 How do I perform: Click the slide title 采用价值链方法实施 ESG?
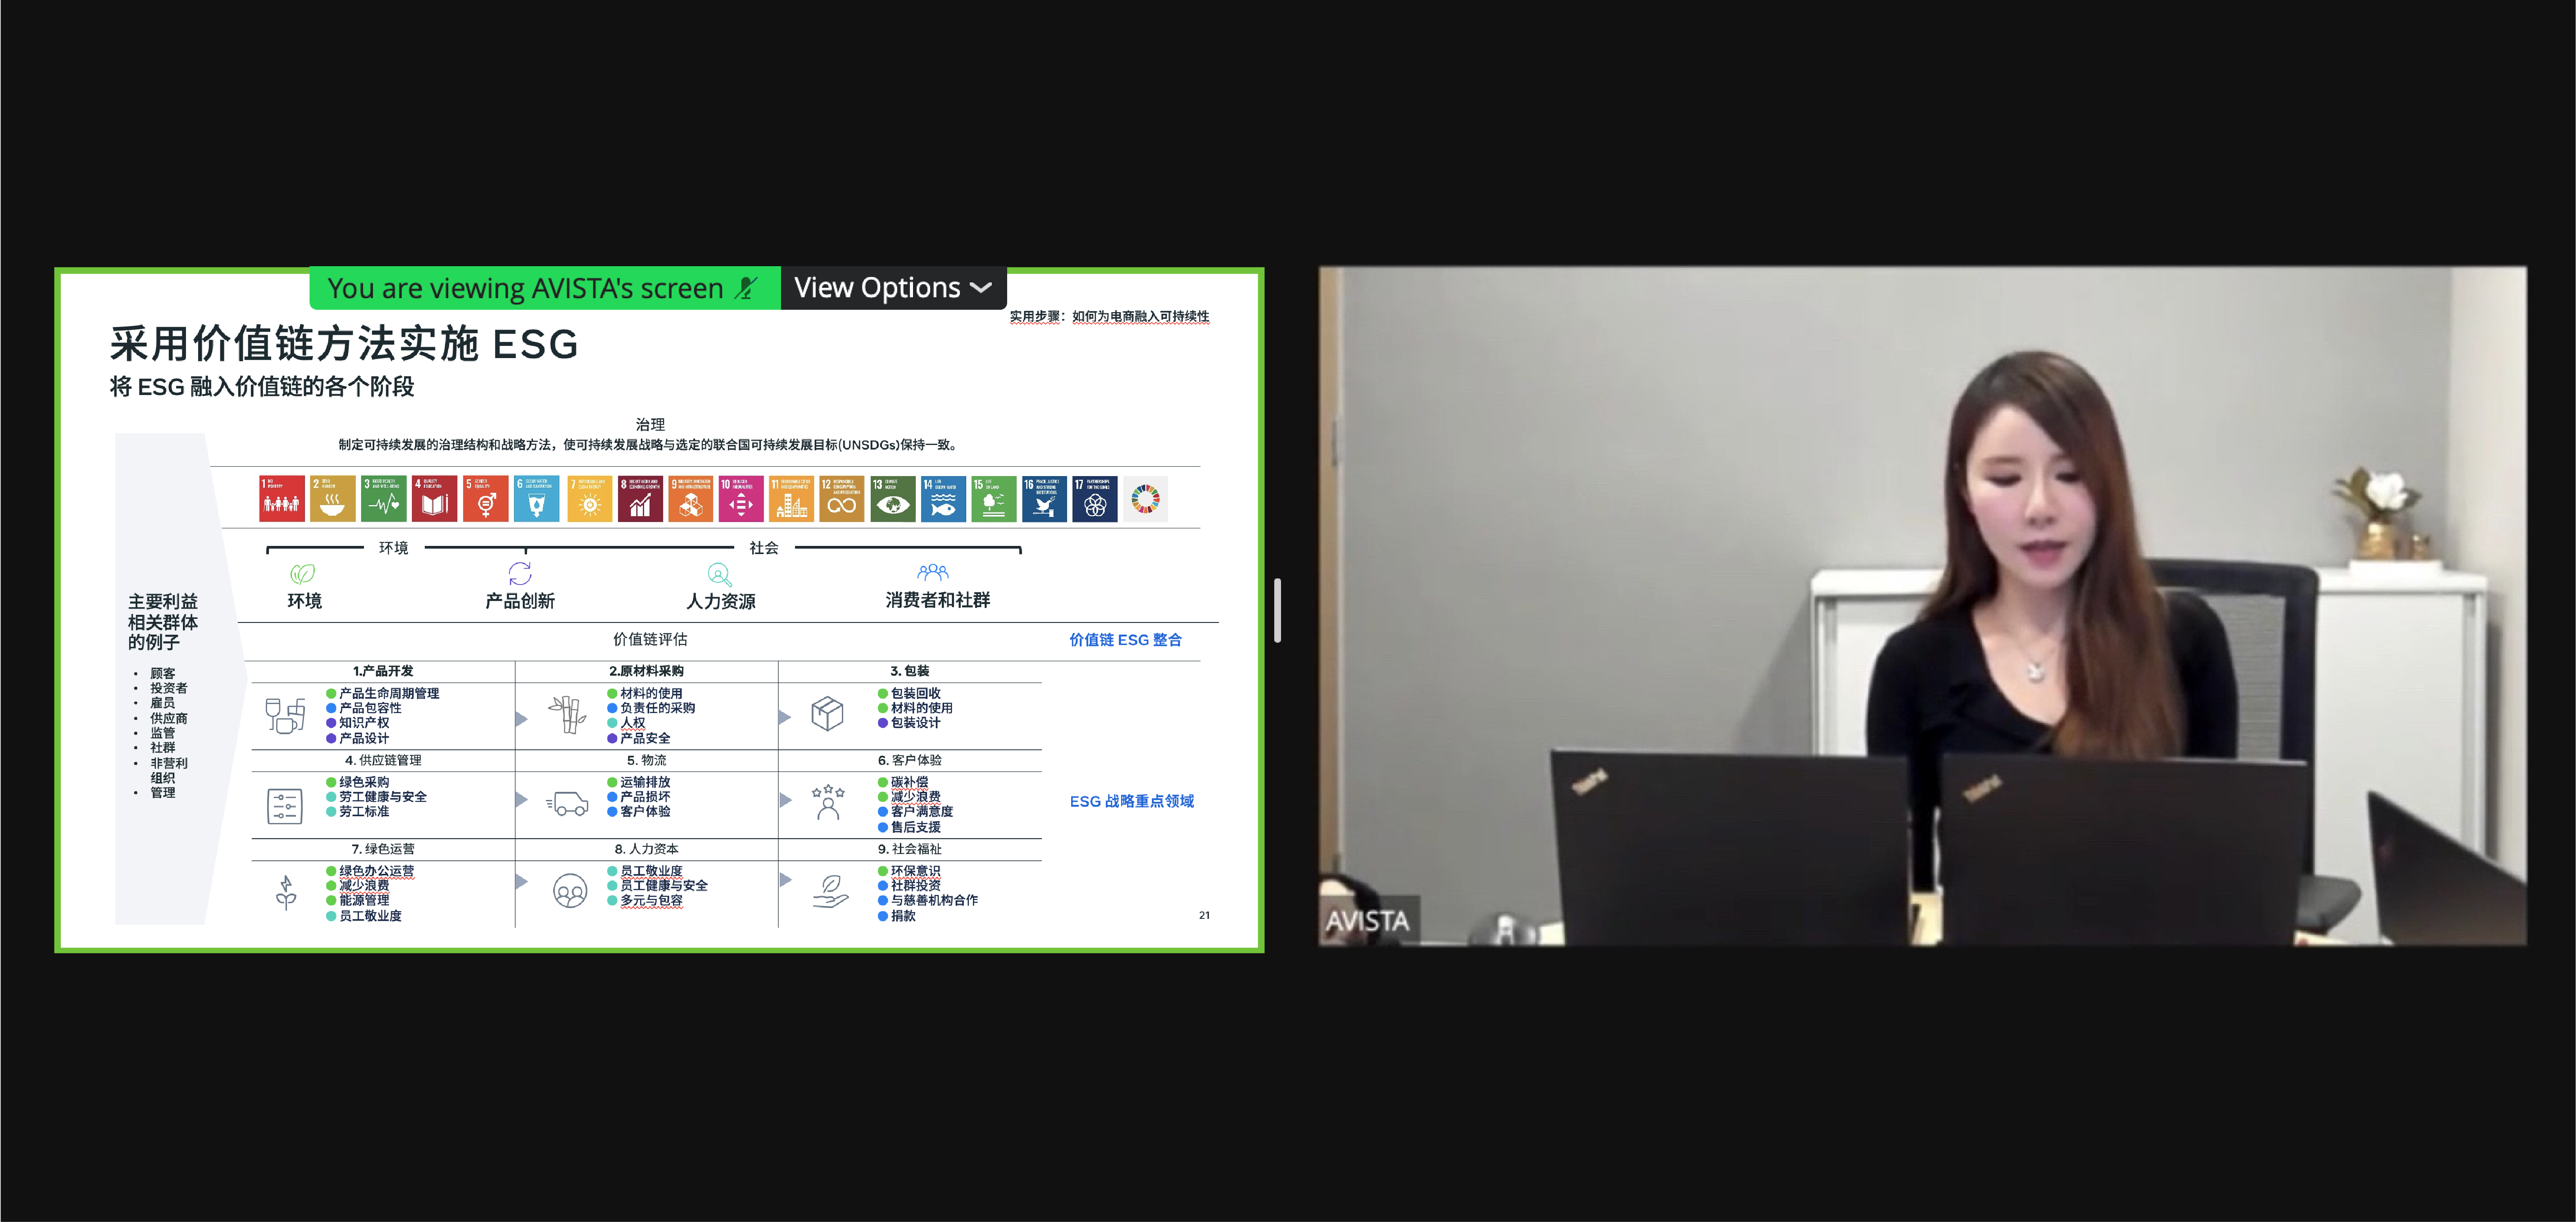344,343
